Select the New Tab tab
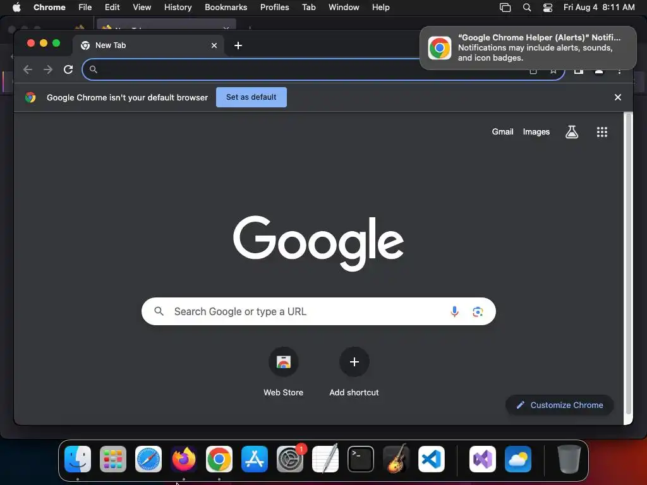This screenshot has height=485, width=647. [148, 45]
